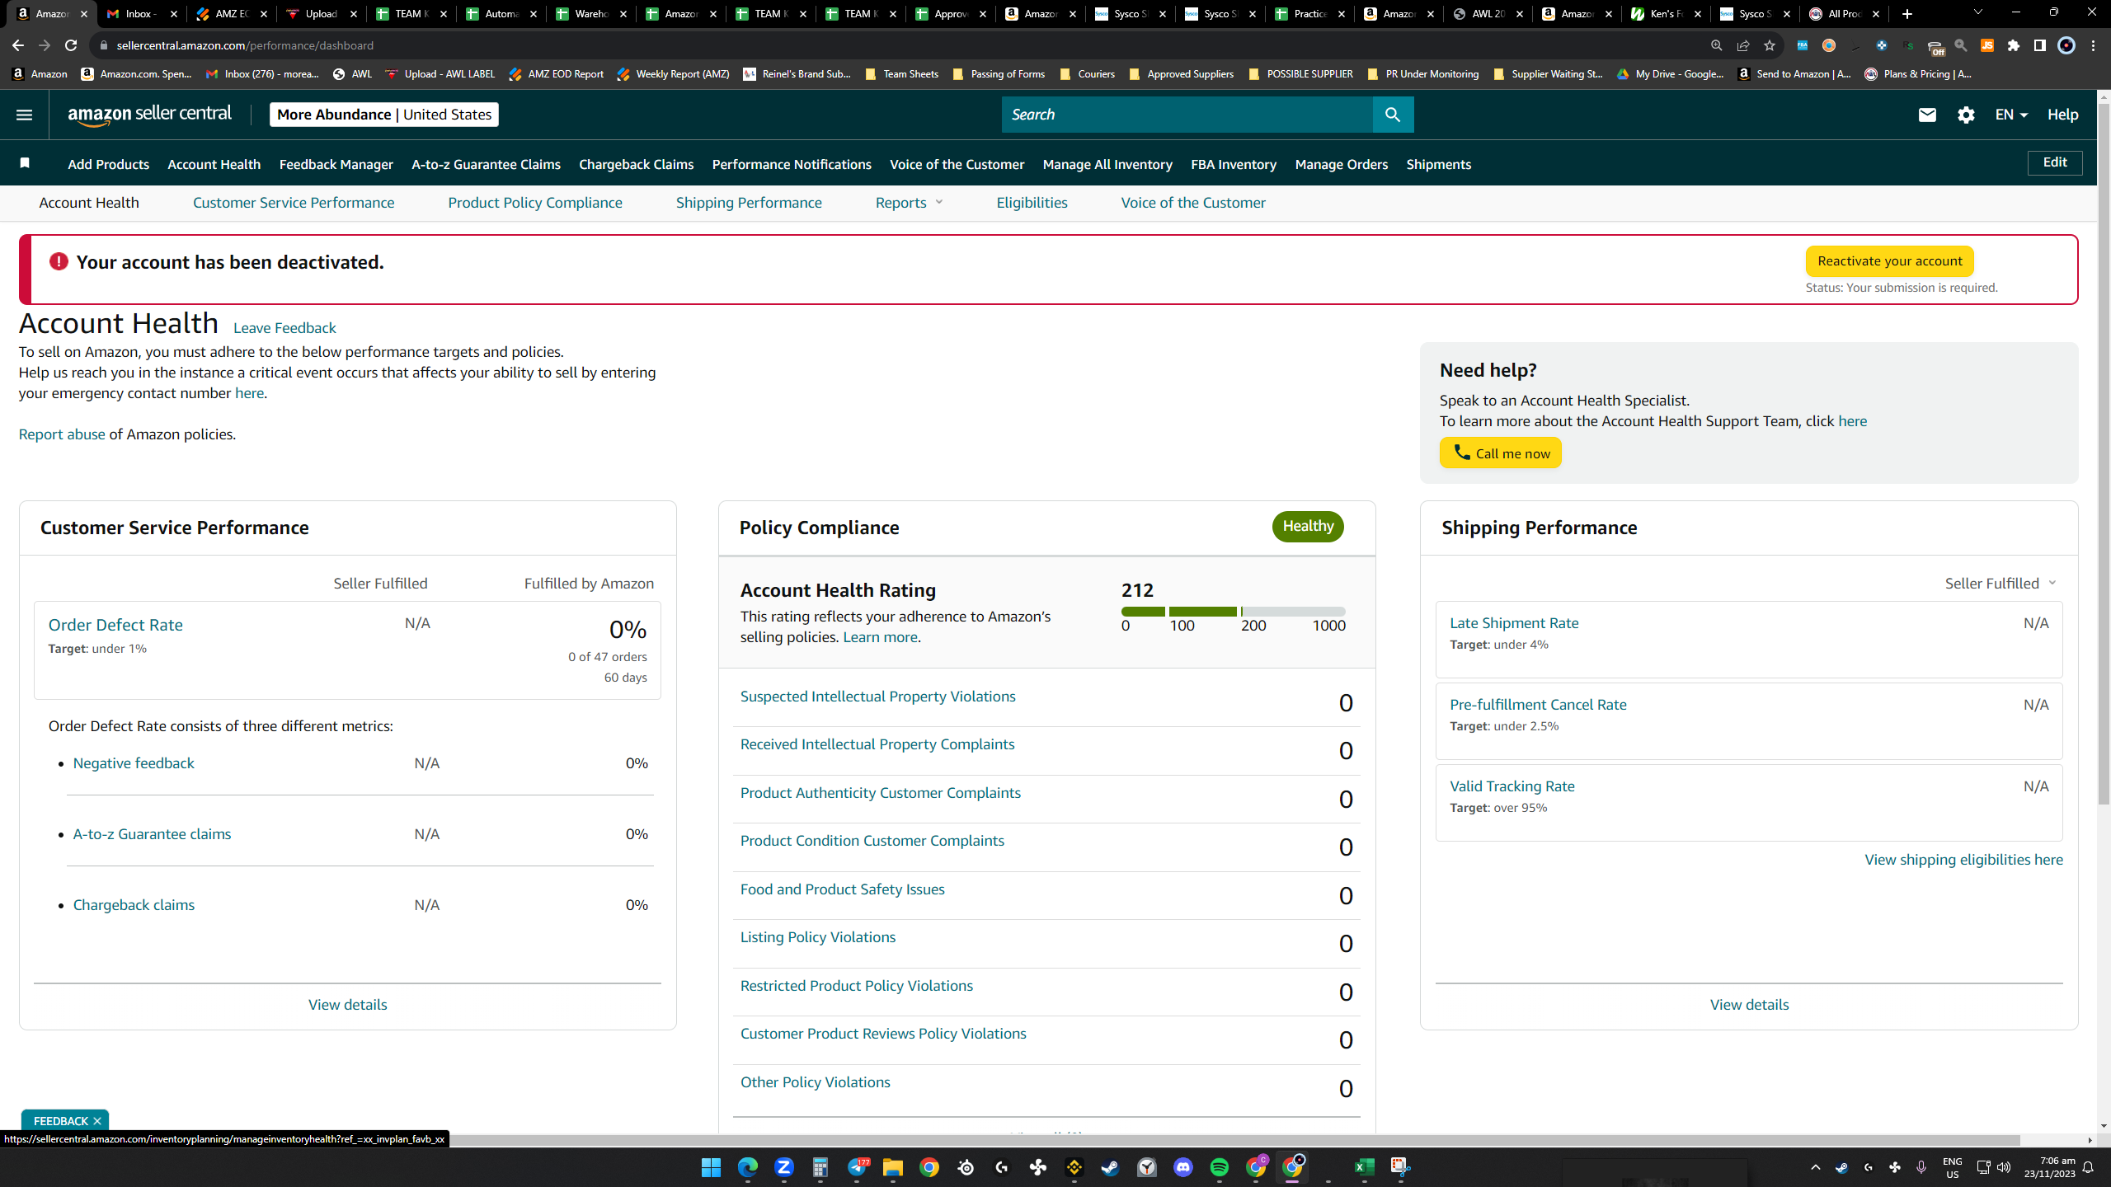Click into the Seller Central Search field

coord(1187,115)
